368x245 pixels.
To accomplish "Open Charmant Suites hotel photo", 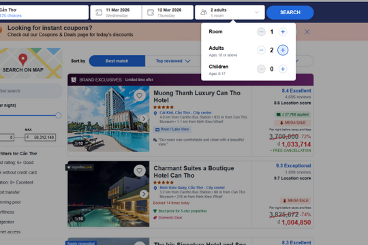I will pyautogui.click(x=108, y=194).
